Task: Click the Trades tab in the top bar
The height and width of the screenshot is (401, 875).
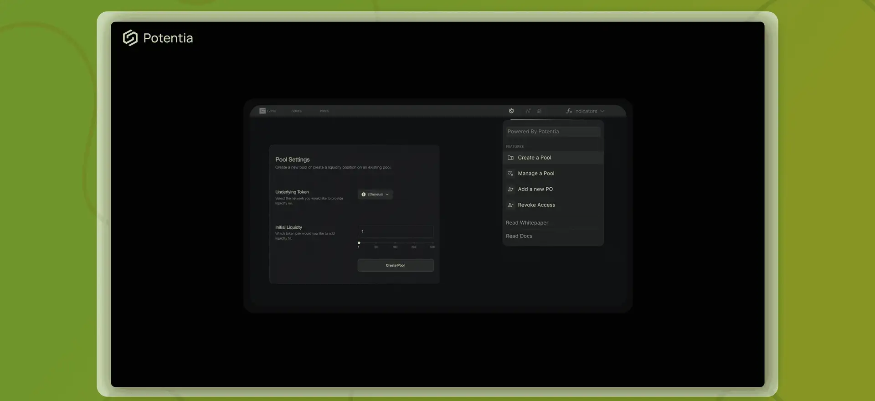Action: [x=297, y=111]
